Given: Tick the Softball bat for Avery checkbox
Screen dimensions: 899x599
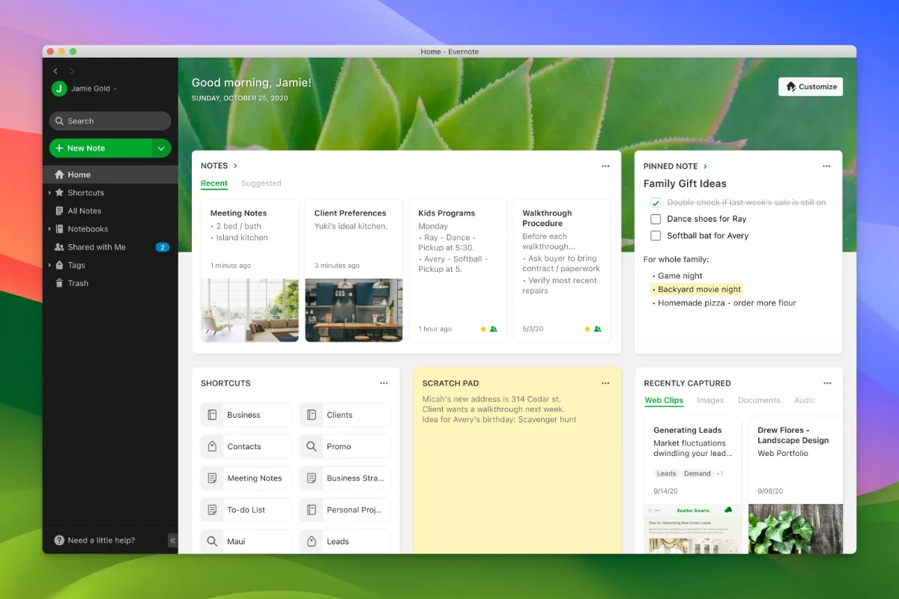Looking at the screenshot, I should tap(656, 236).
